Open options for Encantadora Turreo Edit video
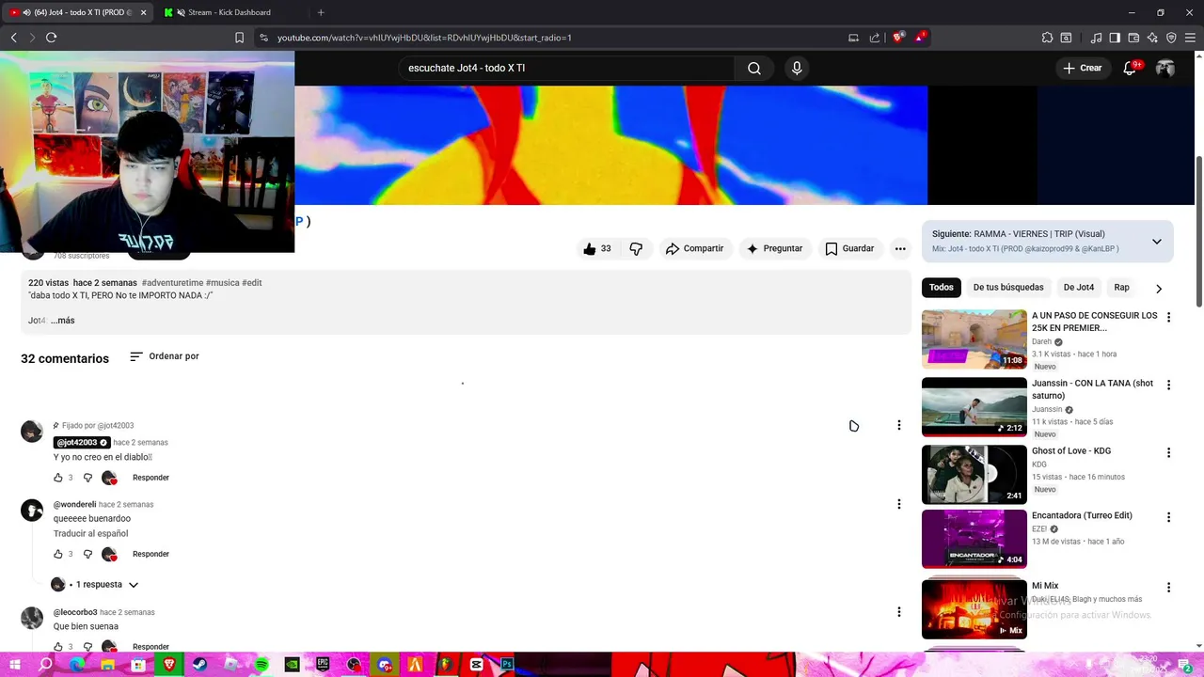1204x677 pixels. (x=1168, y=517)
